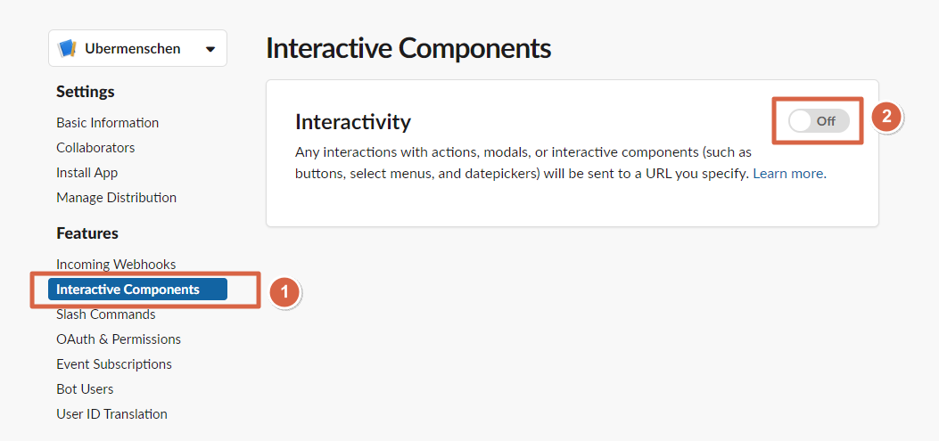Image resolution: width=939 pixels, height=441 pixels.
Task: Click the numbered annotation badge 1
Action: [x=284, y=291]
